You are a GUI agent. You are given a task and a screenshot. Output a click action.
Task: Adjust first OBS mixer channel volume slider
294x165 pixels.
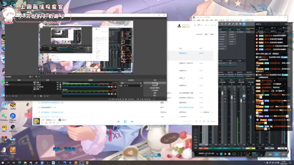(86, 87)
